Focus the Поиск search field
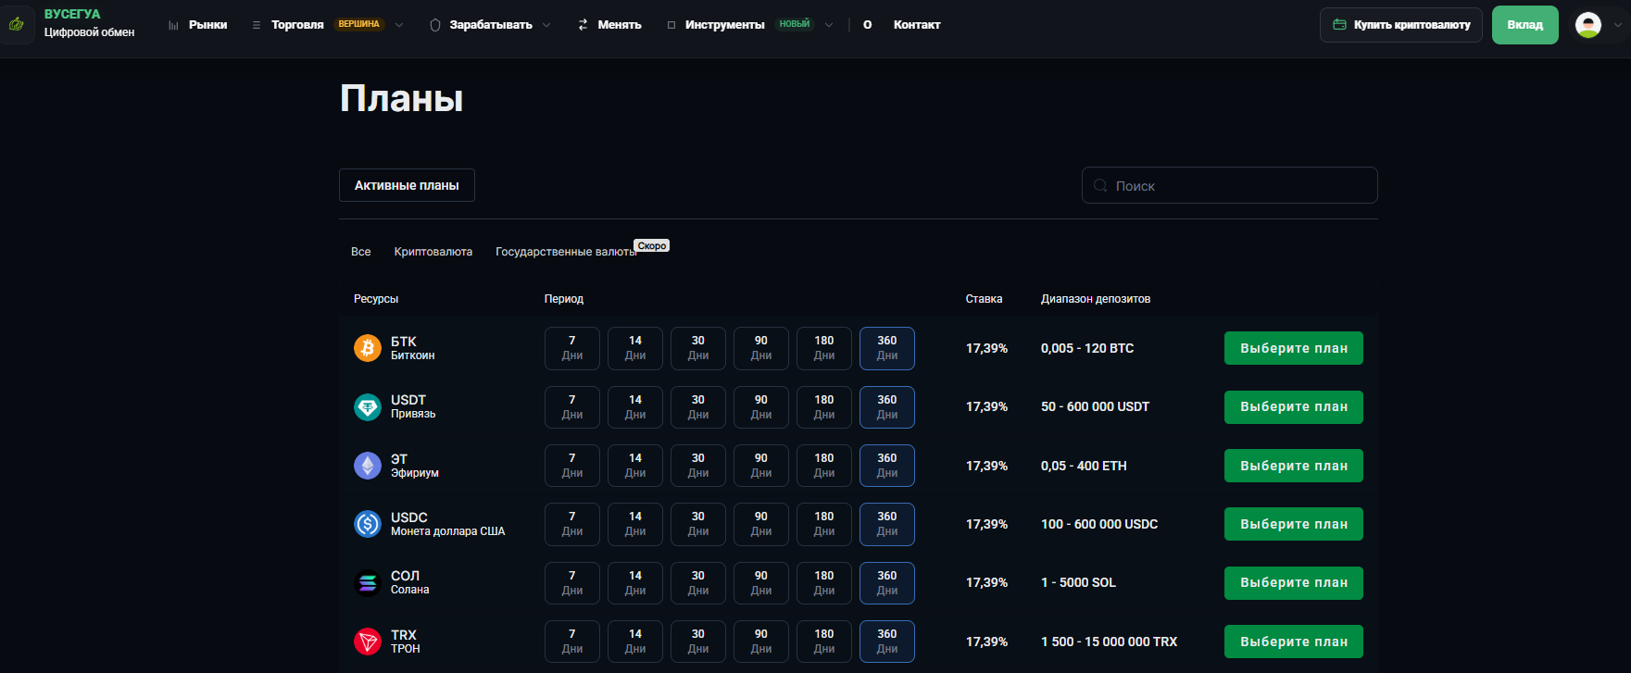Image resolution: width=1631 pixels, height=673 pixels. 1230,185
